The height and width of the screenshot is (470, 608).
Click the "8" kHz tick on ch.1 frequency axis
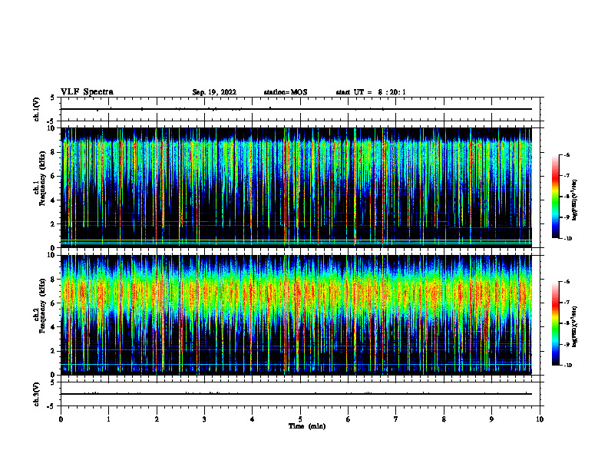[x=53, y=152]
